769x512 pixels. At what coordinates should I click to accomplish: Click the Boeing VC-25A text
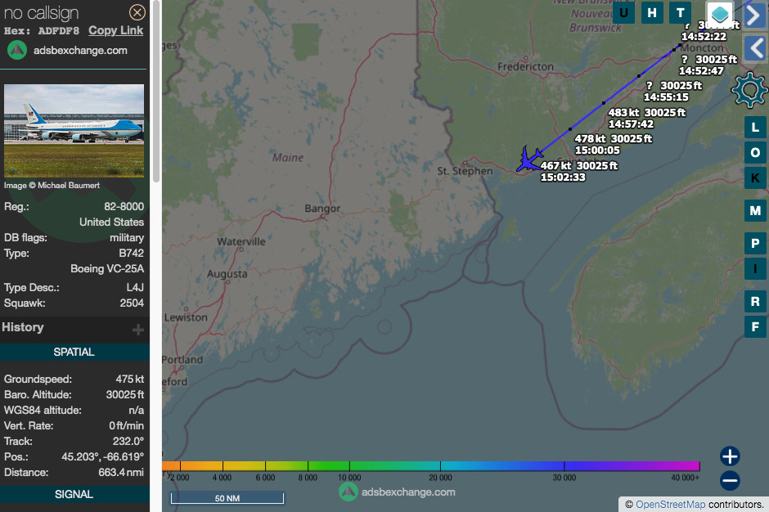[x=107, y=269]
